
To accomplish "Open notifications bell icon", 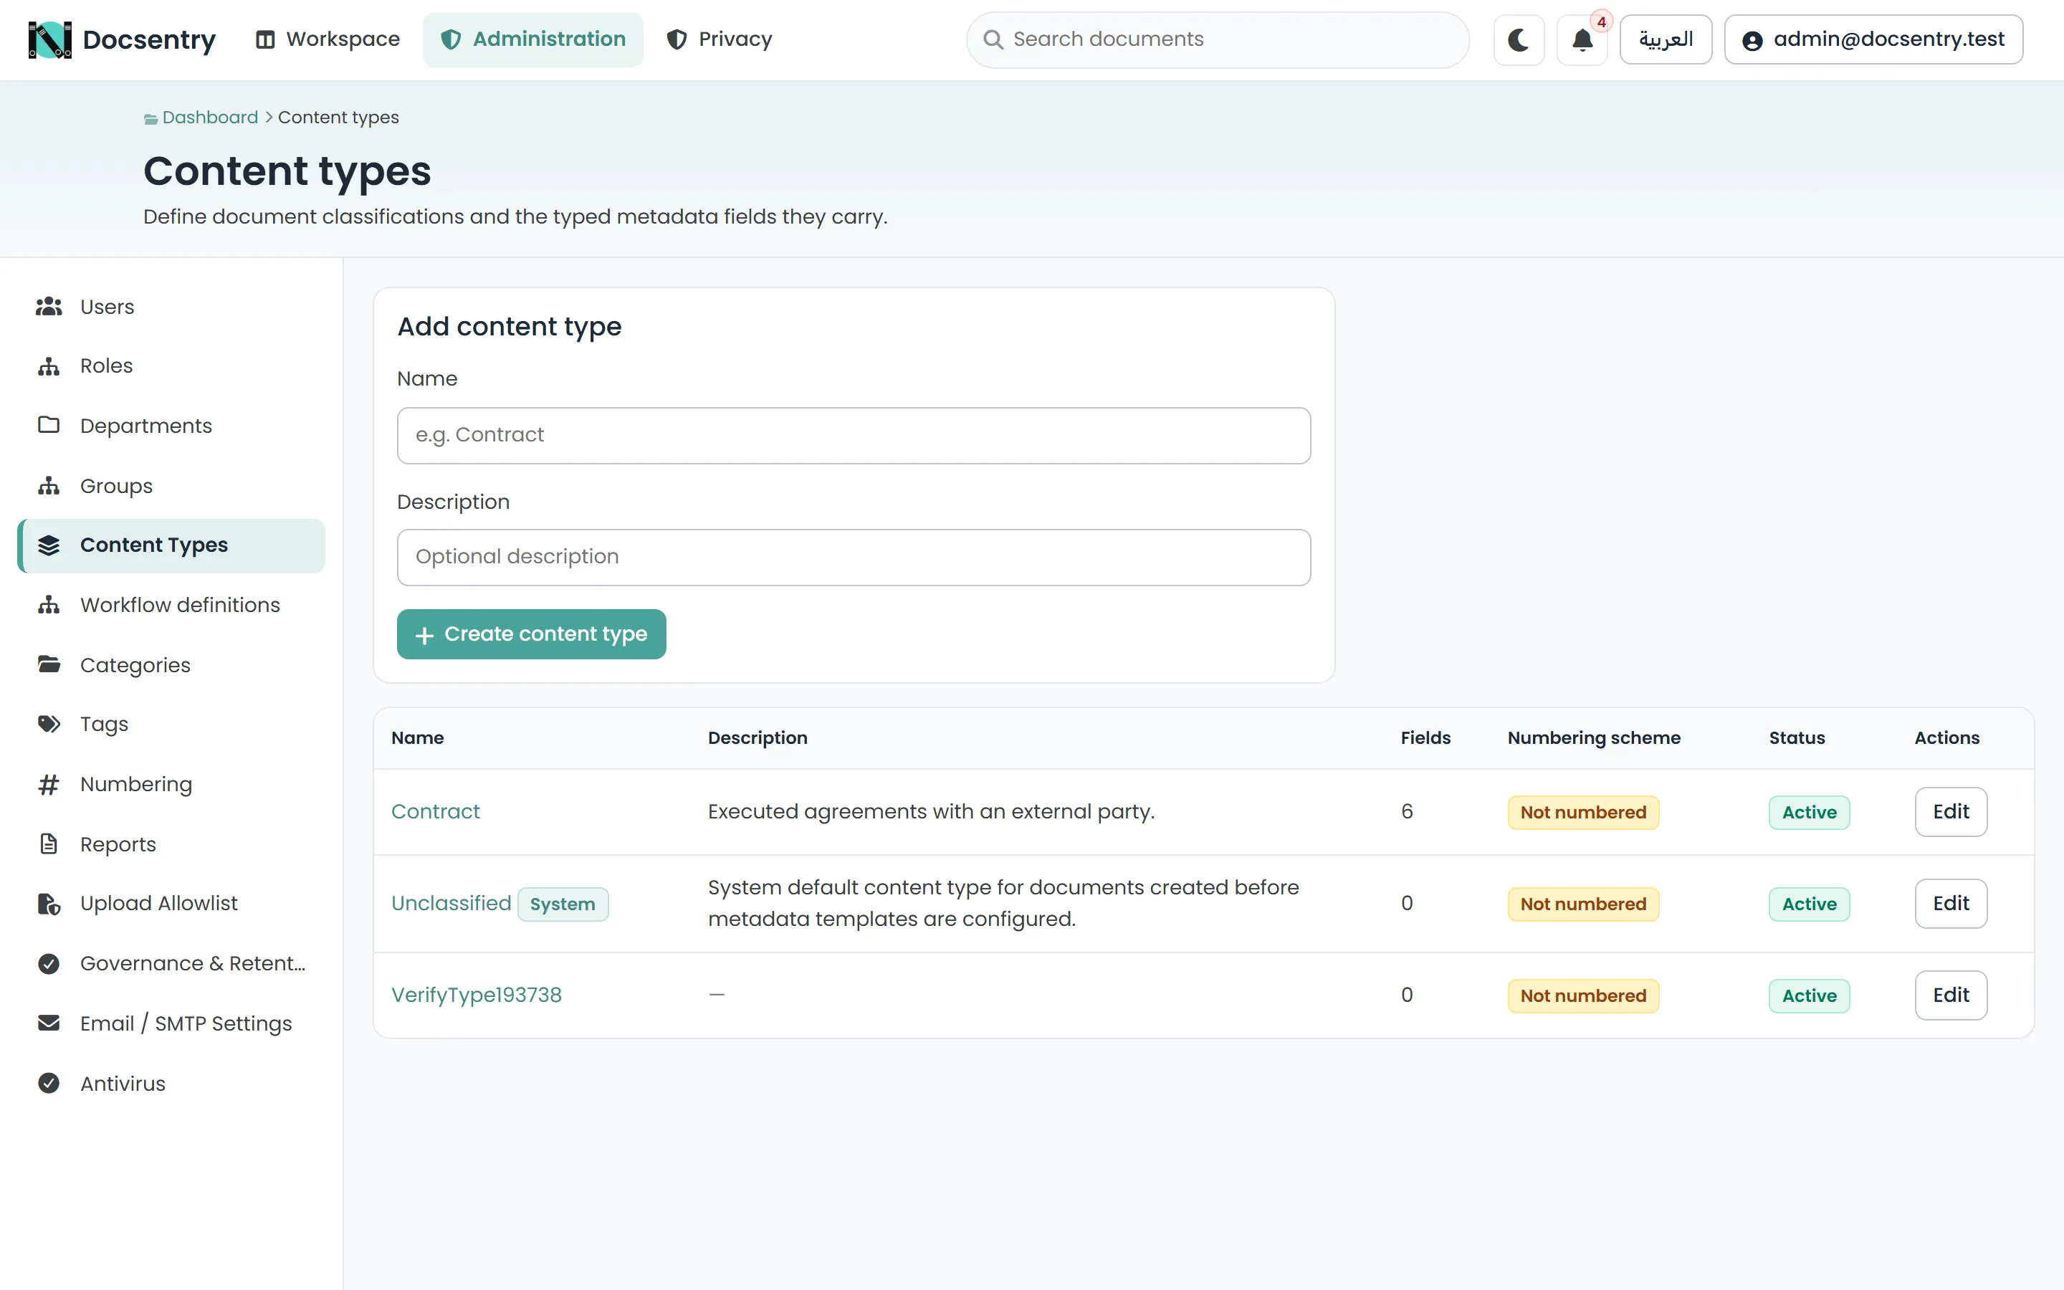I will coord(1582,39).
